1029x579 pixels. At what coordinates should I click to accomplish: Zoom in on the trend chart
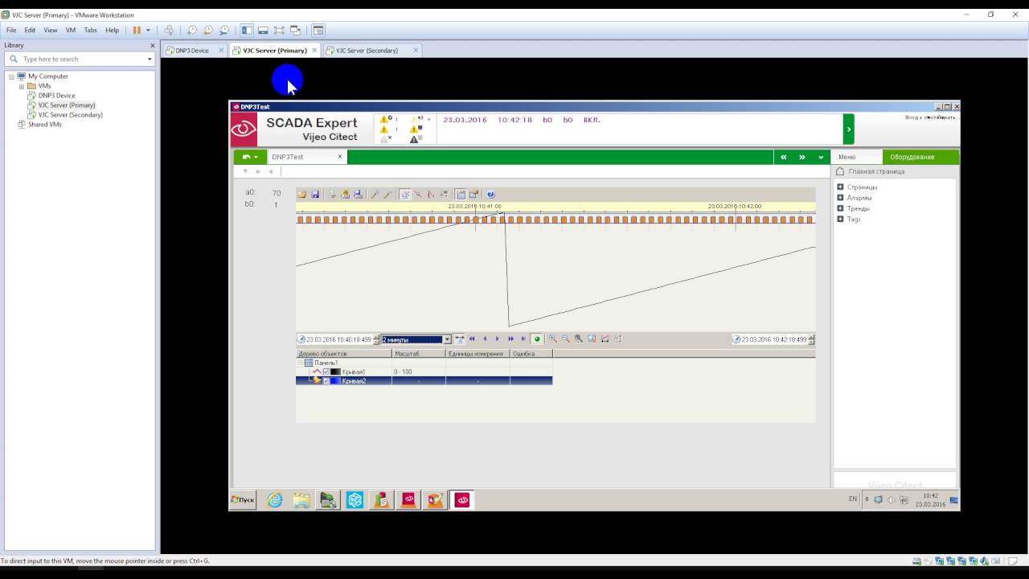[552, 339]
